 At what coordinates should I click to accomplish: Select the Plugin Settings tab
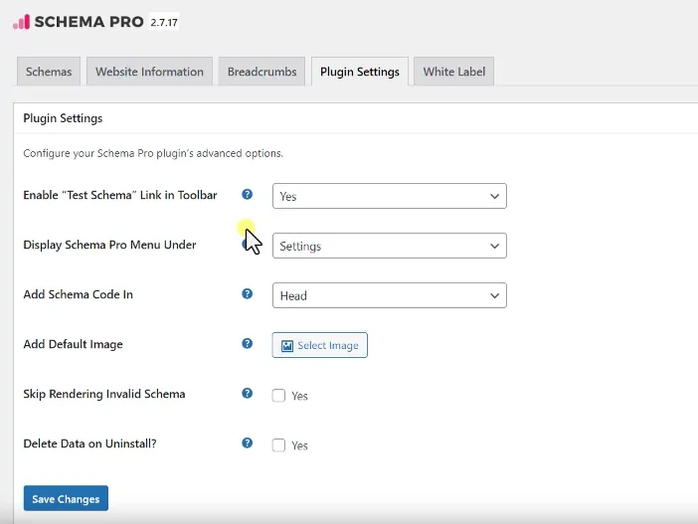(x=360, y=72)
